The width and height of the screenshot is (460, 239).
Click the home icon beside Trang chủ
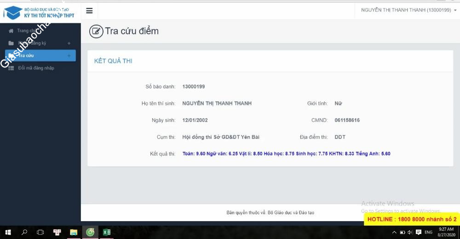(11, 31)
